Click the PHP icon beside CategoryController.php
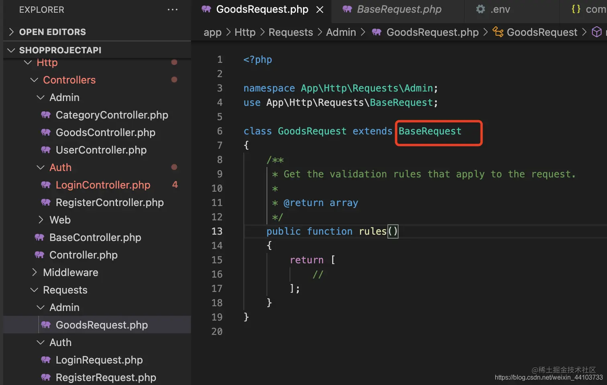This screenshot has height=385, width=607. [46, 115]
